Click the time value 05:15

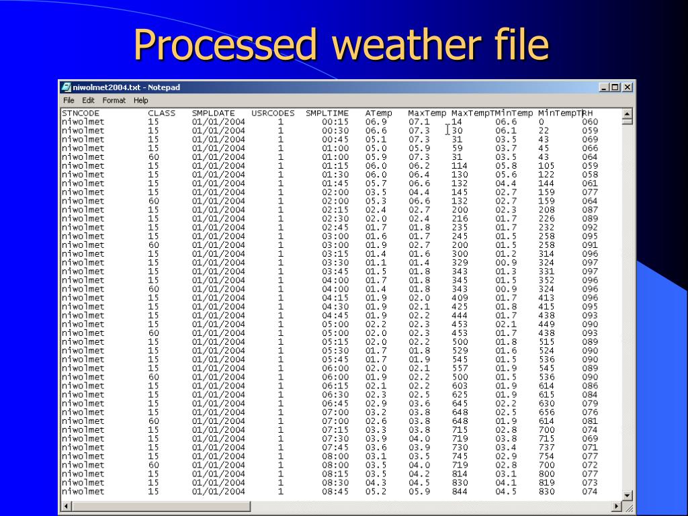(335, 342)
